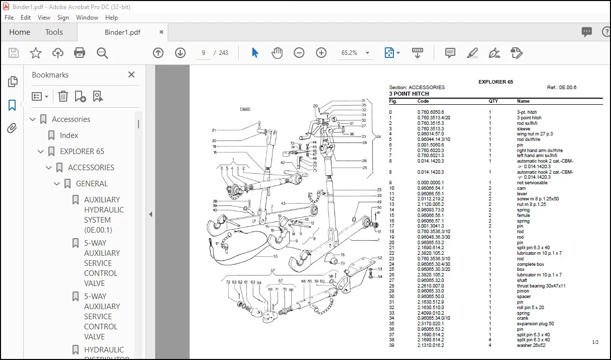Open the Help menu
Viewport: 611px width, 360px height.
[111, 17]
